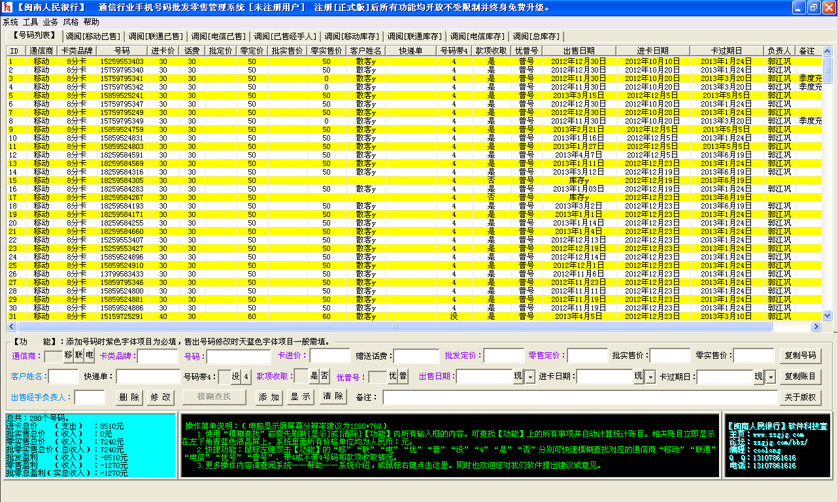Viewport: 838px width, 502px height.
Task: Open the 调阅[总库存] tab
Action: pyautogui.click(x=536, y=37)
